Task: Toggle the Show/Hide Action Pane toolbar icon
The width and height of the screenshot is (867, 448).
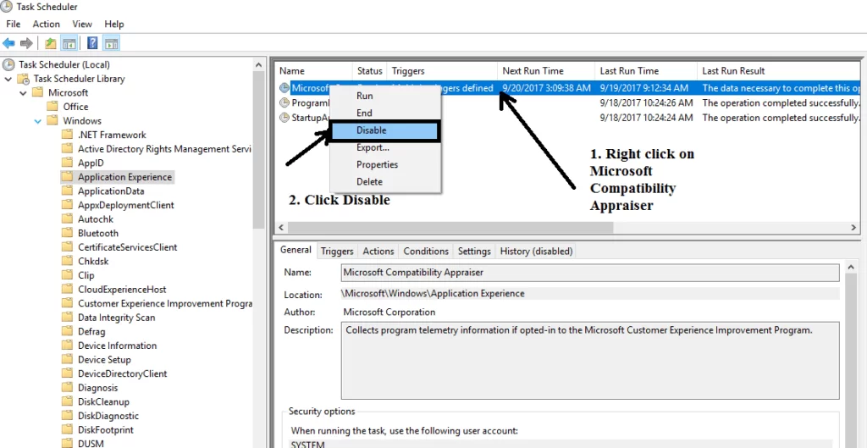Action: point(111,43)
